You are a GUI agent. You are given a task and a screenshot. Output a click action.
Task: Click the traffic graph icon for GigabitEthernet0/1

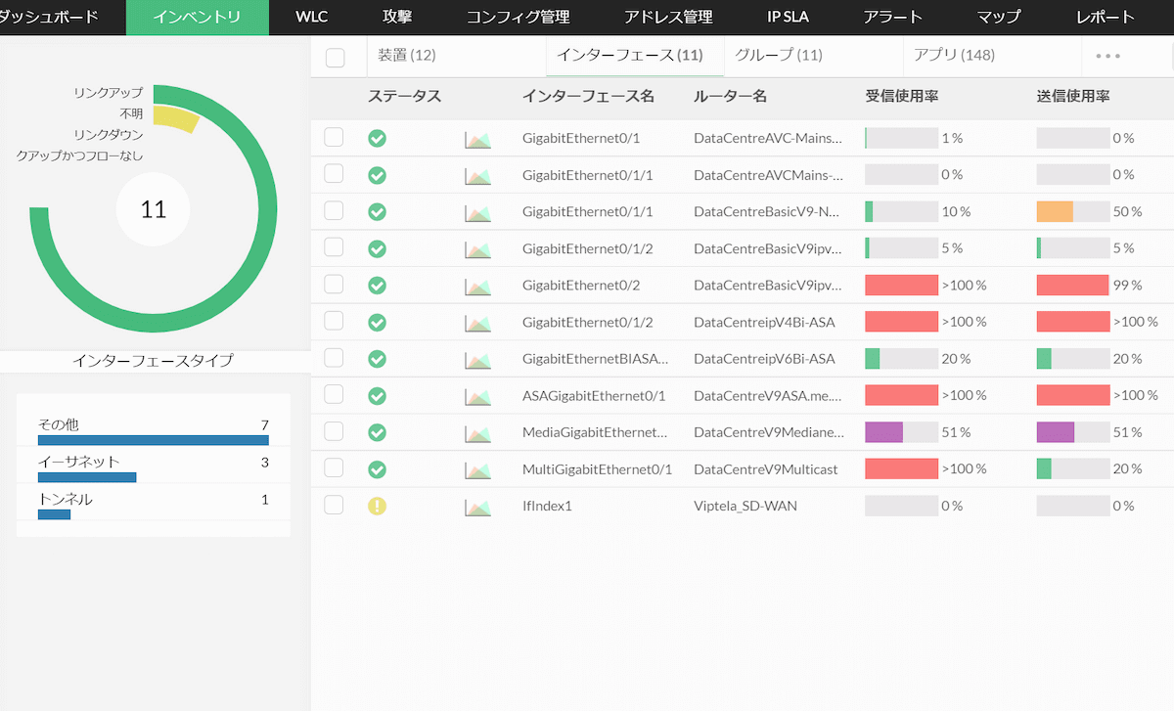pos(477,139)
